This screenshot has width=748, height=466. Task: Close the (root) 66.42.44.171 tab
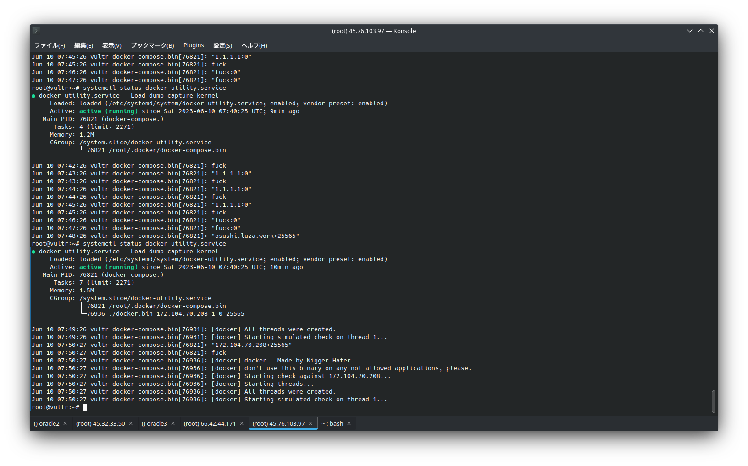(x=242, y=423)
